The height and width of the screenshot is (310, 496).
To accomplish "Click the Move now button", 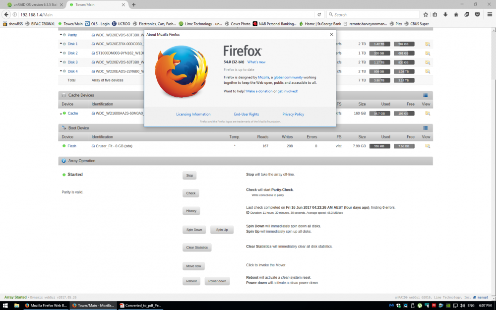I will click(x=193, y=266).
